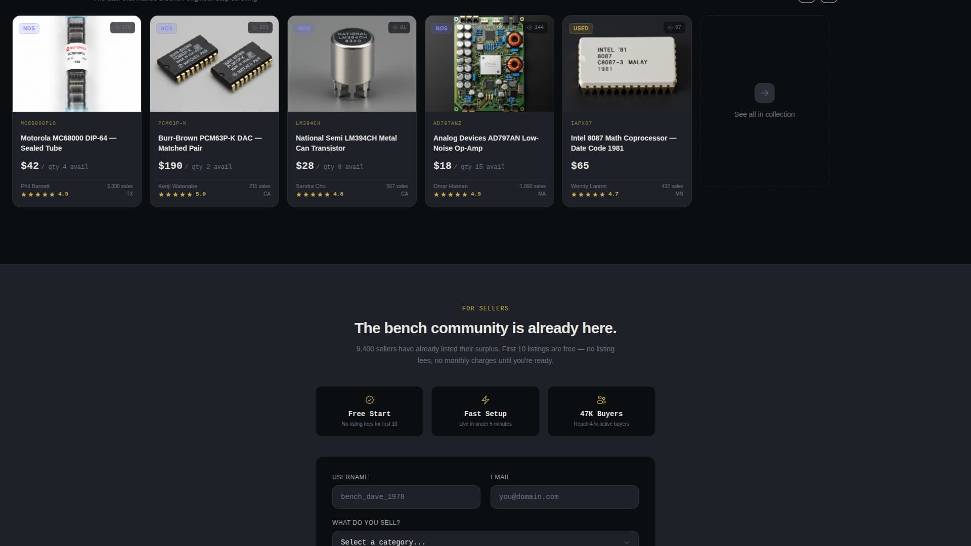Screen dimensions: 971x546
Task: Select the Fast Setup feature card
Action: pos(485,411)
